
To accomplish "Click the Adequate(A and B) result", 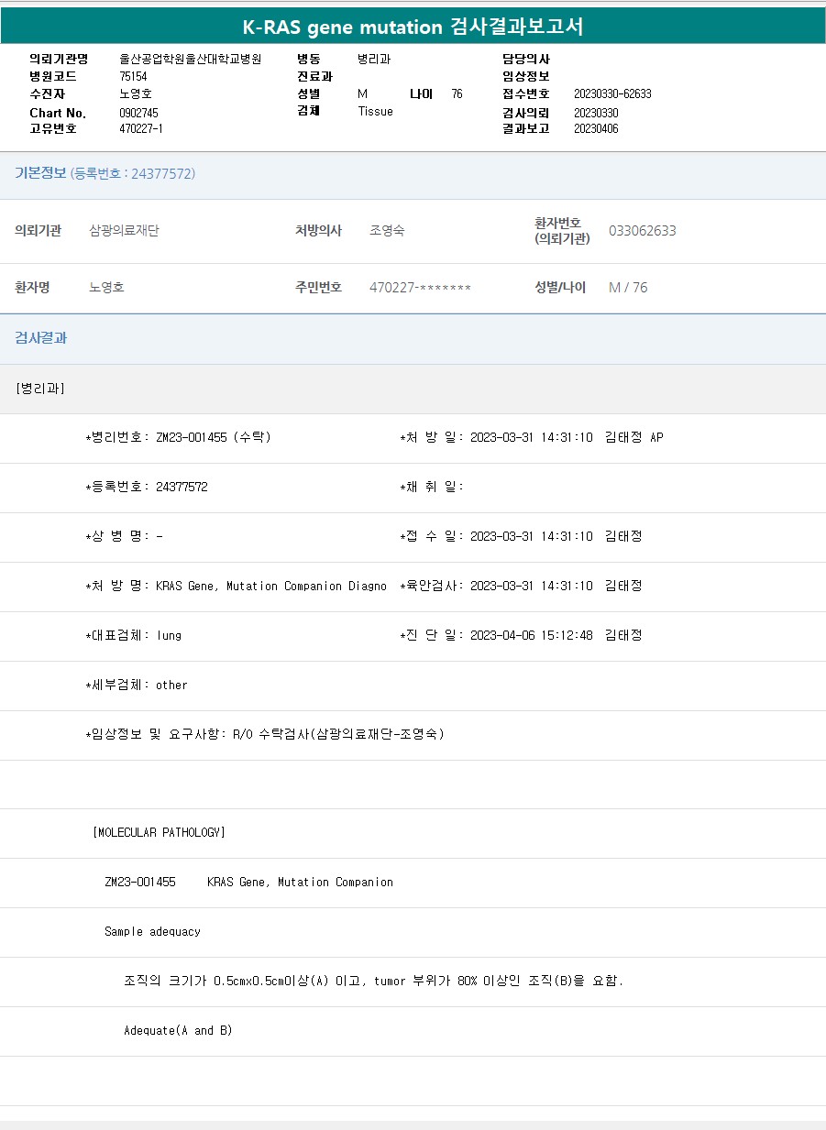I will 178,1030.
